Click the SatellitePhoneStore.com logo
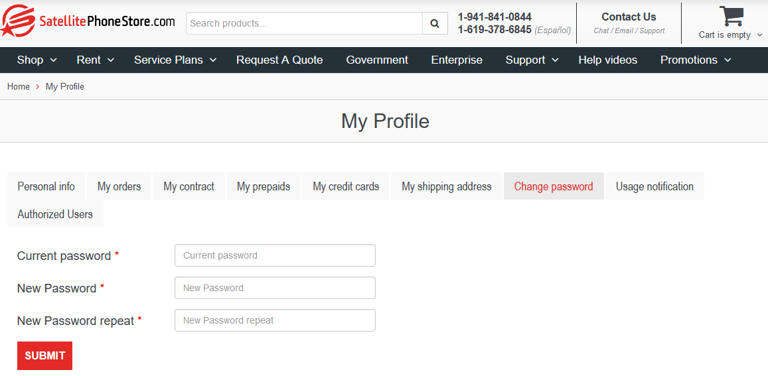 tap(88, 21)
